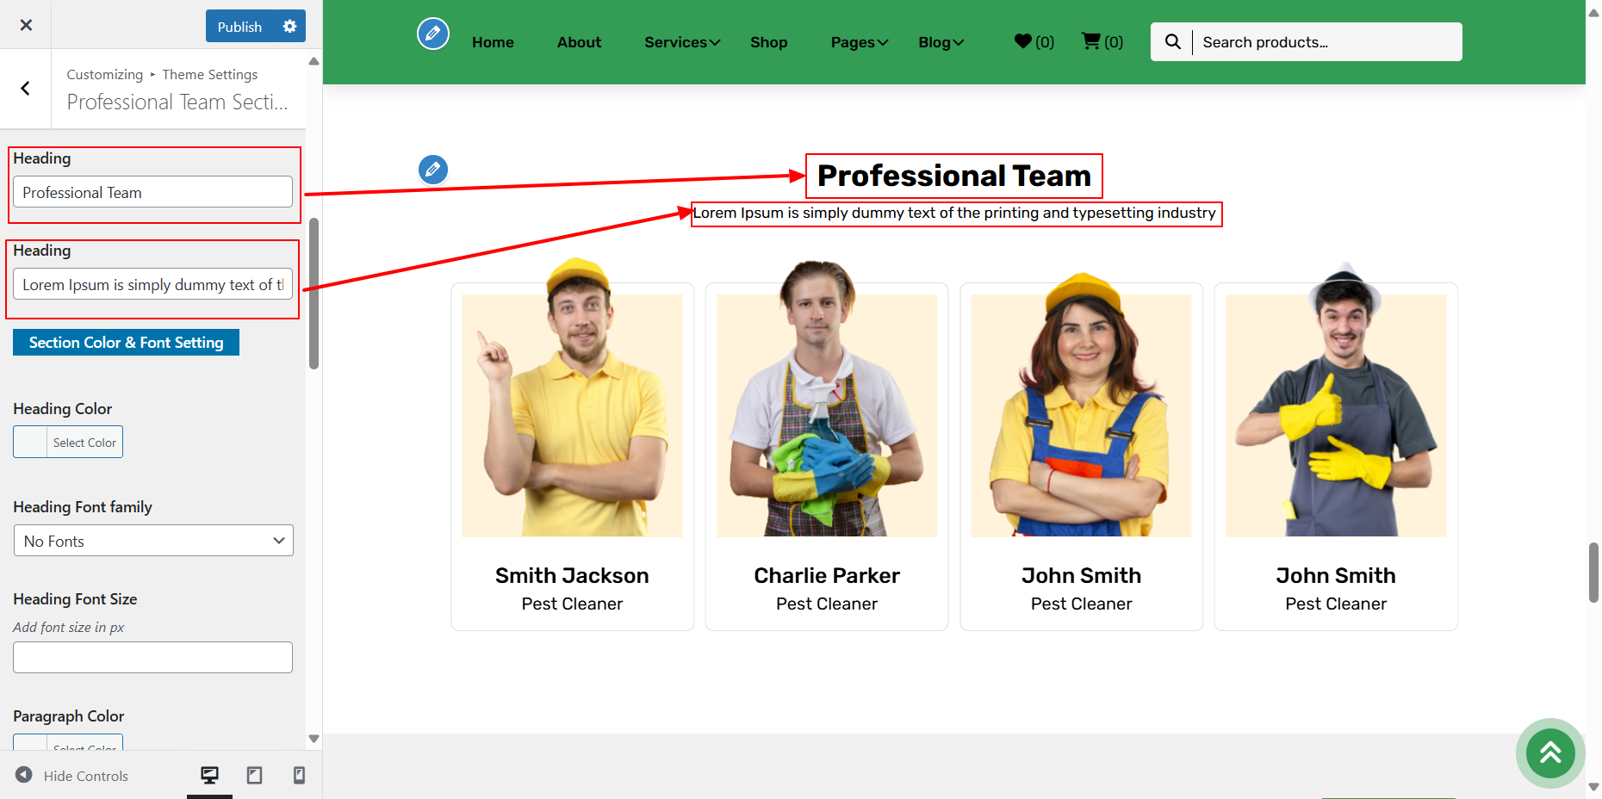Switch to desktop preview mode
This screenshot has width=1602, height=799.
209,776
